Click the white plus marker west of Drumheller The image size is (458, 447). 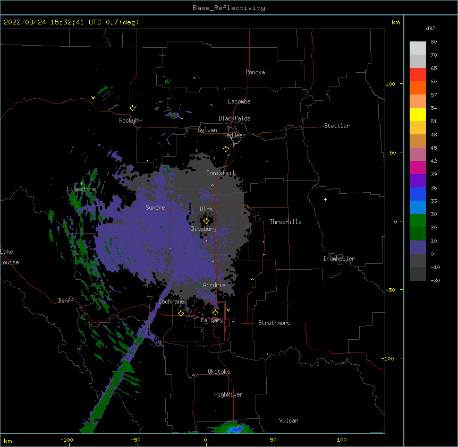click(325, 199)
